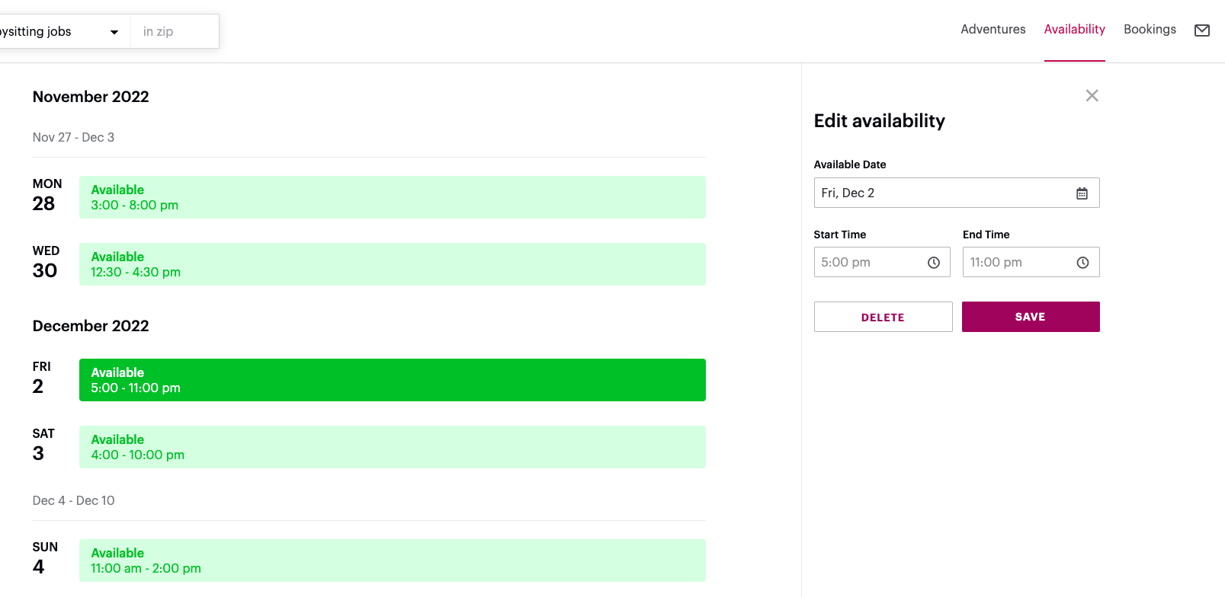1225x597 pixels.
Task: Open the Bookings tab
Action: click(x=1150, y=29)
